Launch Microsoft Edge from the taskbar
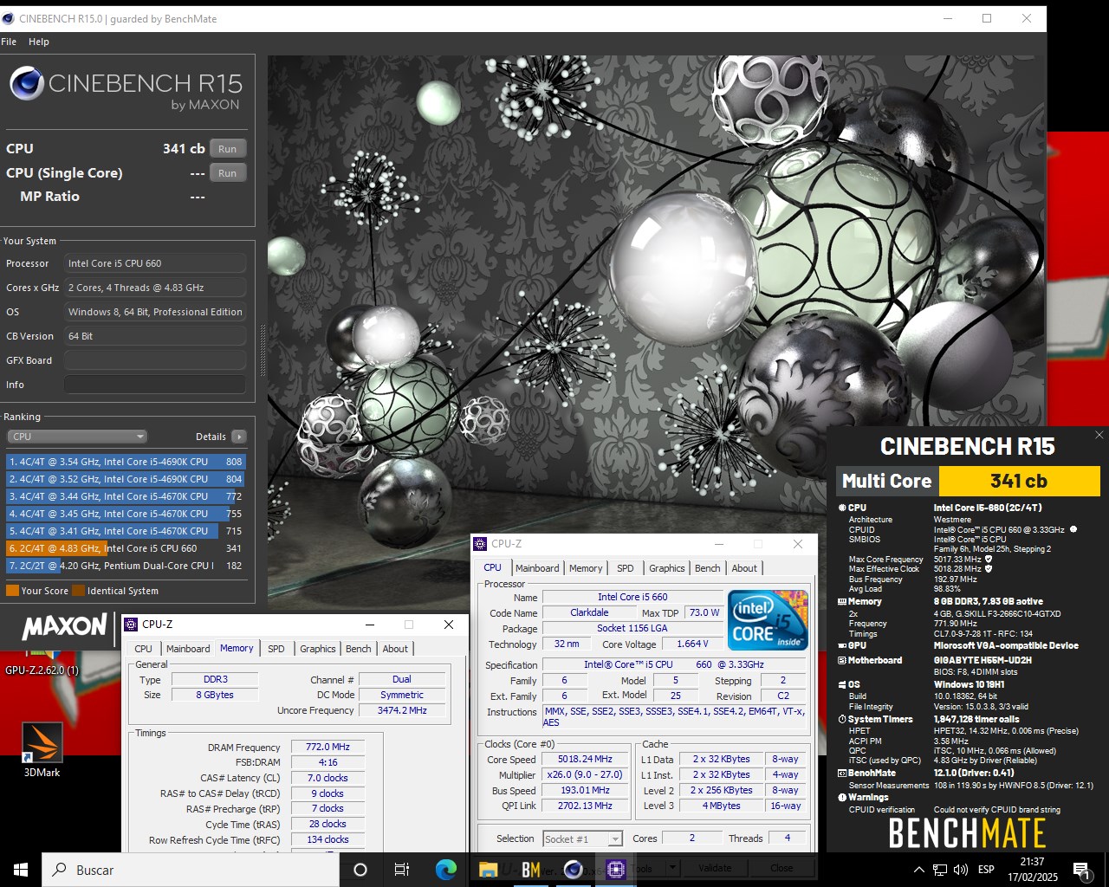This screenshot has width=1109, height=887. pyautogui.click(x=446, y=870)
